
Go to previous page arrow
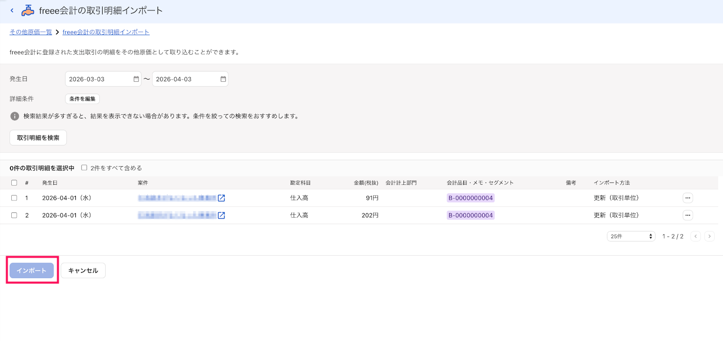pos(696,236)
